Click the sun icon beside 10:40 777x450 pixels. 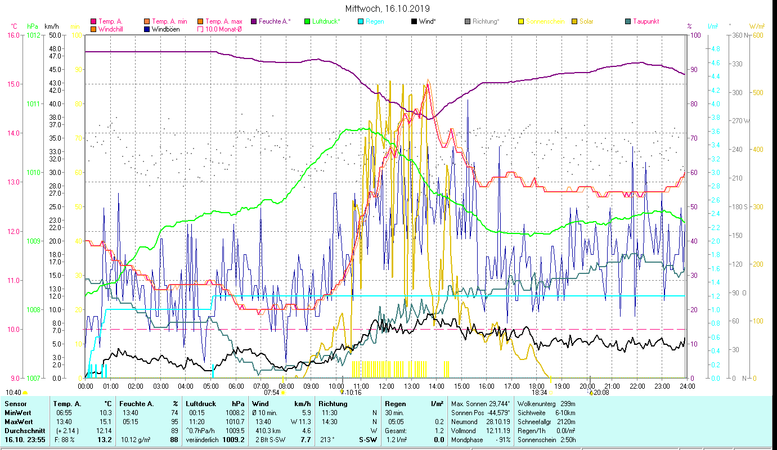coord(25,393)
